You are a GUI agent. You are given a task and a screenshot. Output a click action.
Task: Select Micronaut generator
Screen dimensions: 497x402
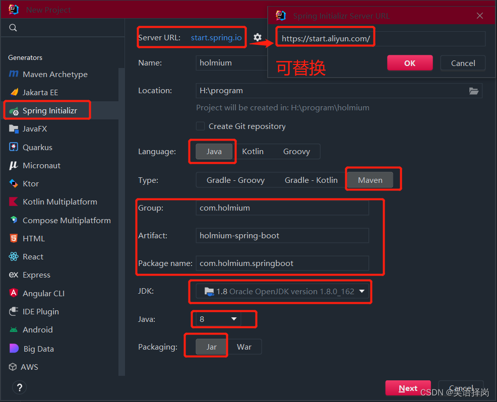(x=41, y=166)
